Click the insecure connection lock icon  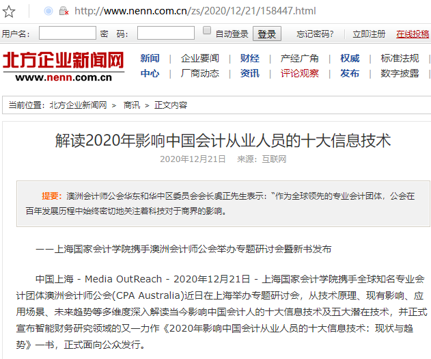64,11
